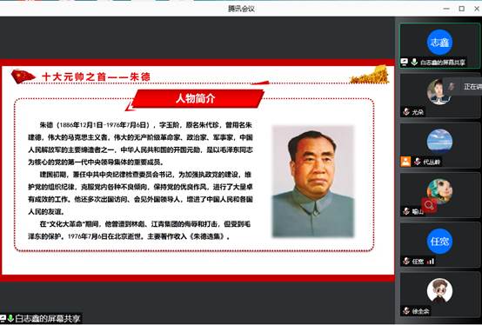
Task: Click the muted microphone icon beside 代丛岭
Action: 417,161
